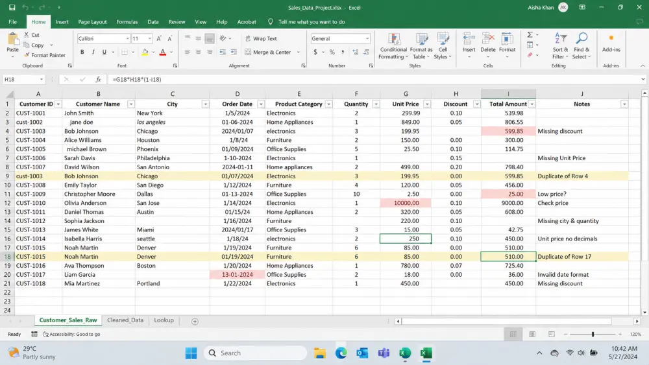Apply accounting dollar format
The height and width of the screenshot is (365, 649).
coord(315,52)
